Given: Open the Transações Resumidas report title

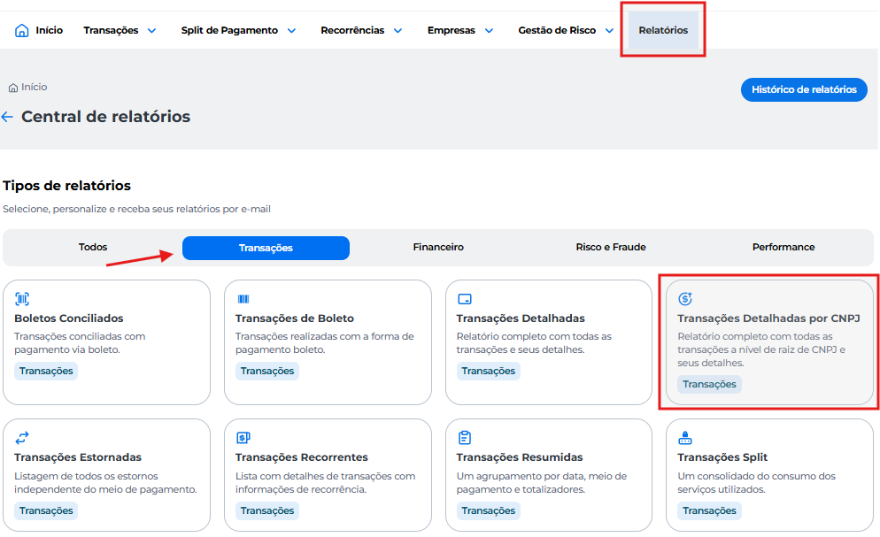Looking at the screenshot, I should click(519, 457).
